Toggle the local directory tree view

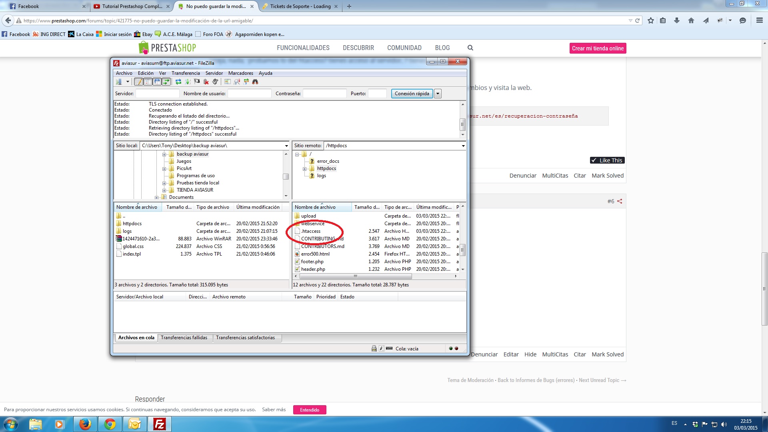148,82
